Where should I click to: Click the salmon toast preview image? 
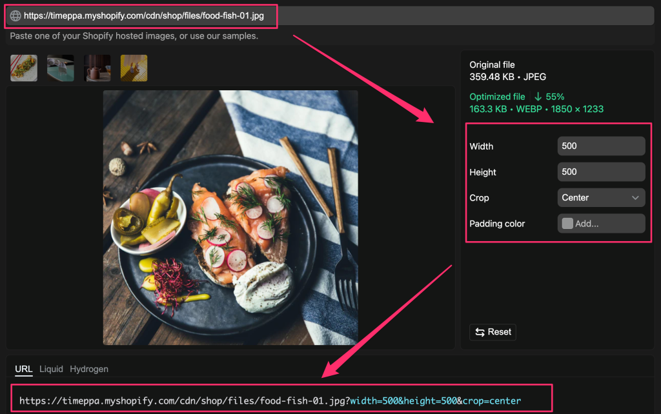230,217
